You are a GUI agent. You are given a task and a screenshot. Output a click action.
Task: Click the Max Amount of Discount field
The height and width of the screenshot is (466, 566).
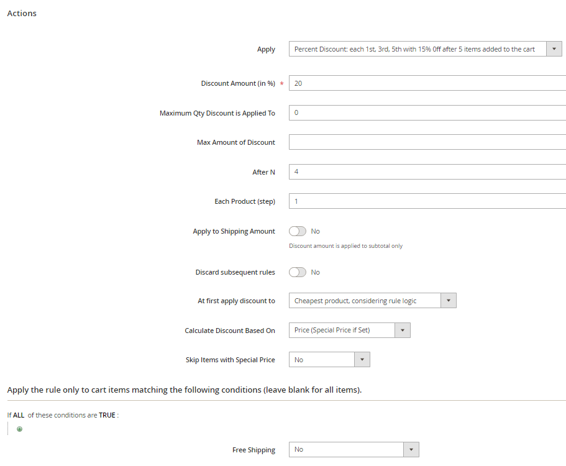[x=427, y=142]
